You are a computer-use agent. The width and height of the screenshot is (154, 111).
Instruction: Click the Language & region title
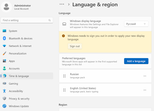point(95,5)
